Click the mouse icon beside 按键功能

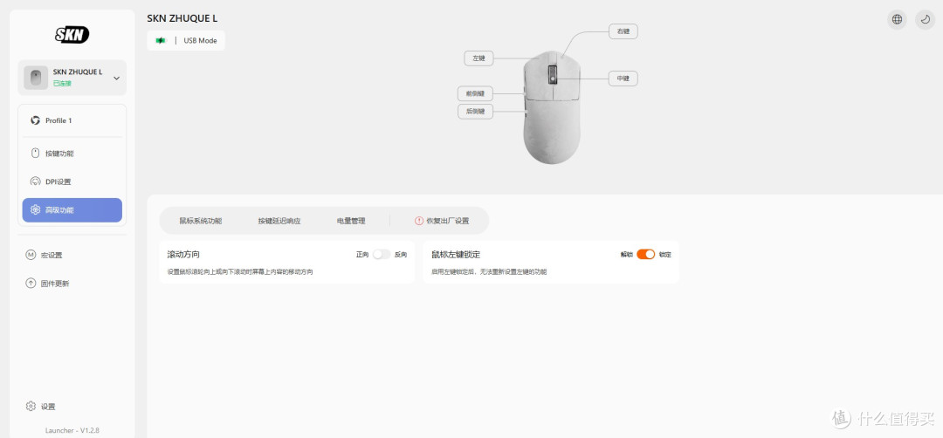(35, 154)
